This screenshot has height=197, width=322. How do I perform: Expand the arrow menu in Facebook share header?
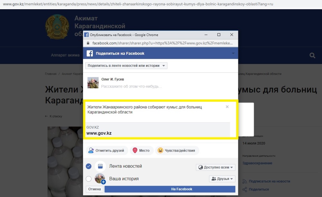pyautogui.click(x=233, y=53)
